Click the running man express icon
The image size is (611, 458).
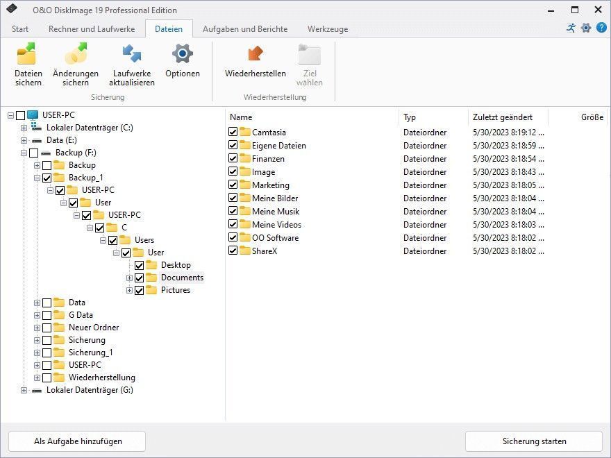[x=571, y=28]
